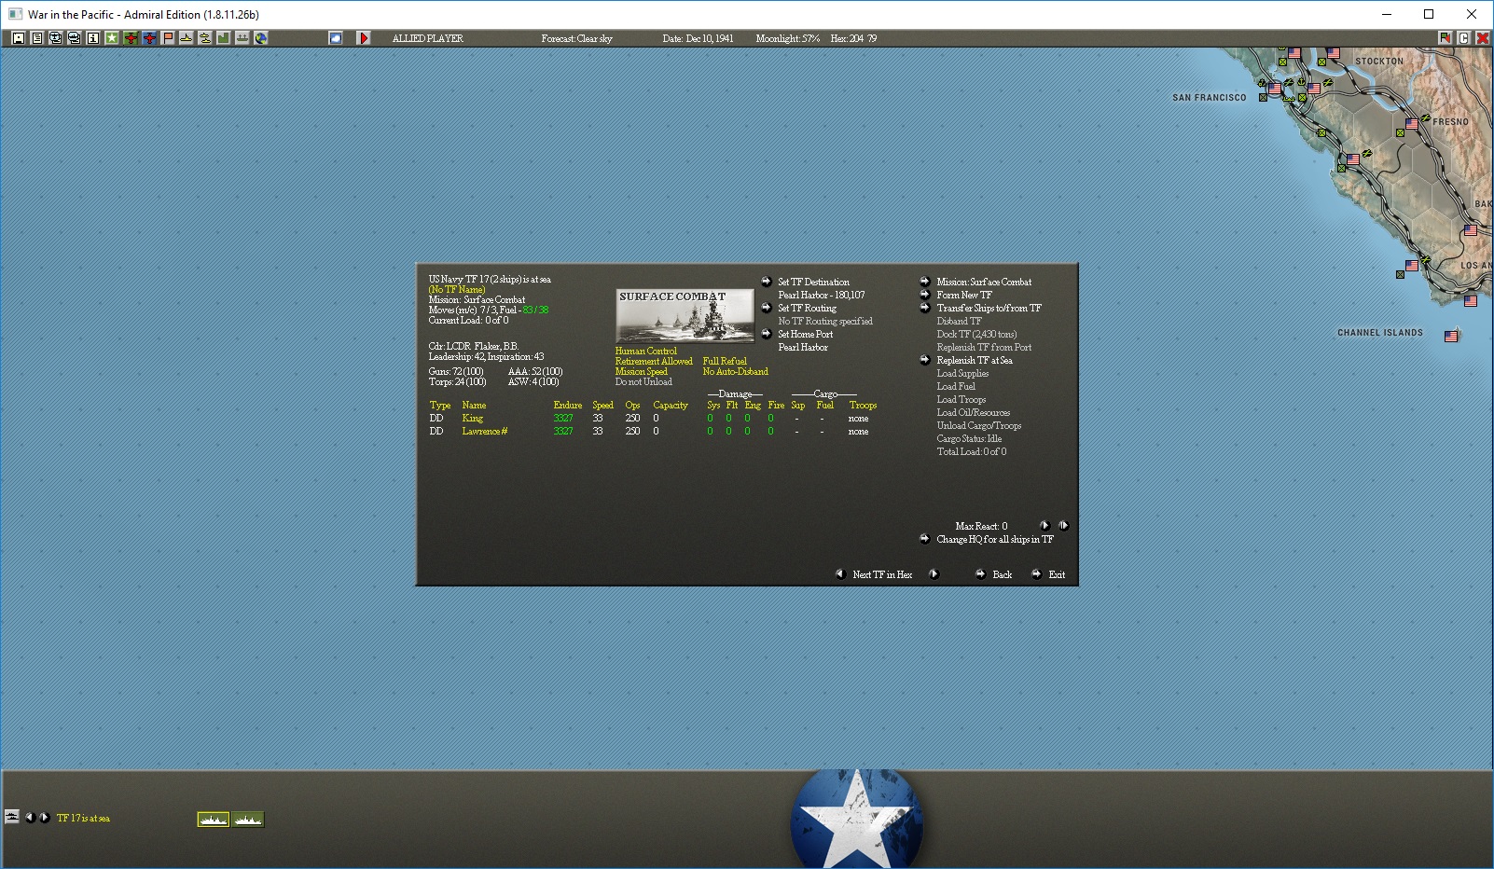Click the red plane on blue background icon
The image size is (1494, 869).
[x=149, y=38]
